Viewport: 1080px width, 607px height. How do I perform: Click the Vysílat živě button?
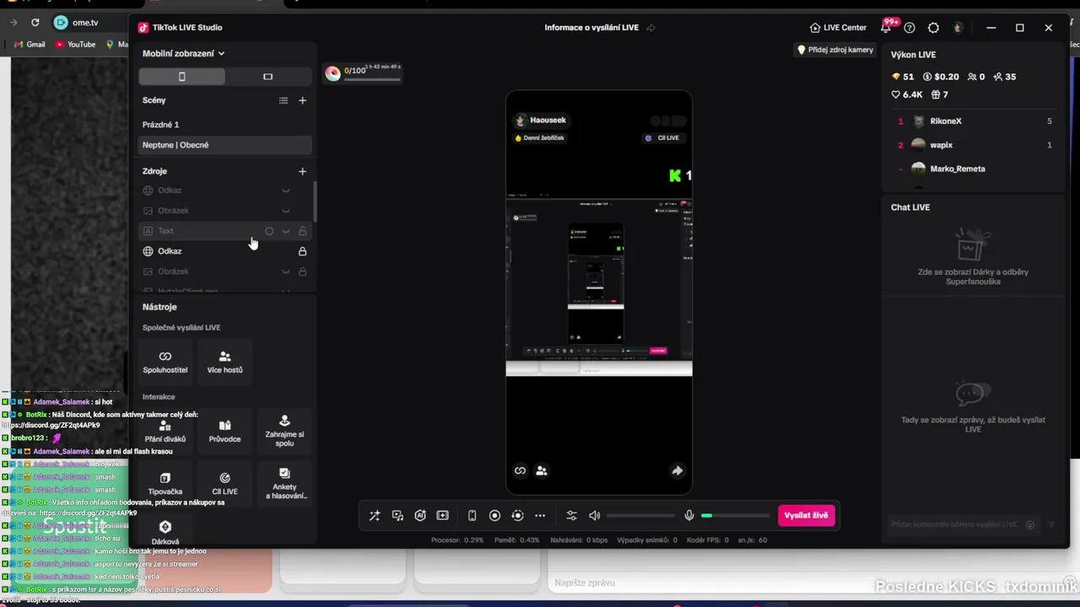tap(807, 516)
